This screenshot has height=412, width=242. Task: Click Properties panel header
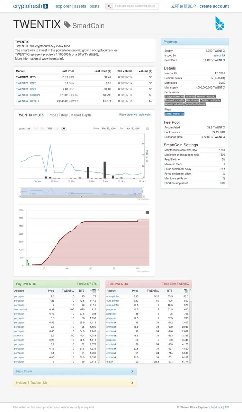tap(195, 42)
